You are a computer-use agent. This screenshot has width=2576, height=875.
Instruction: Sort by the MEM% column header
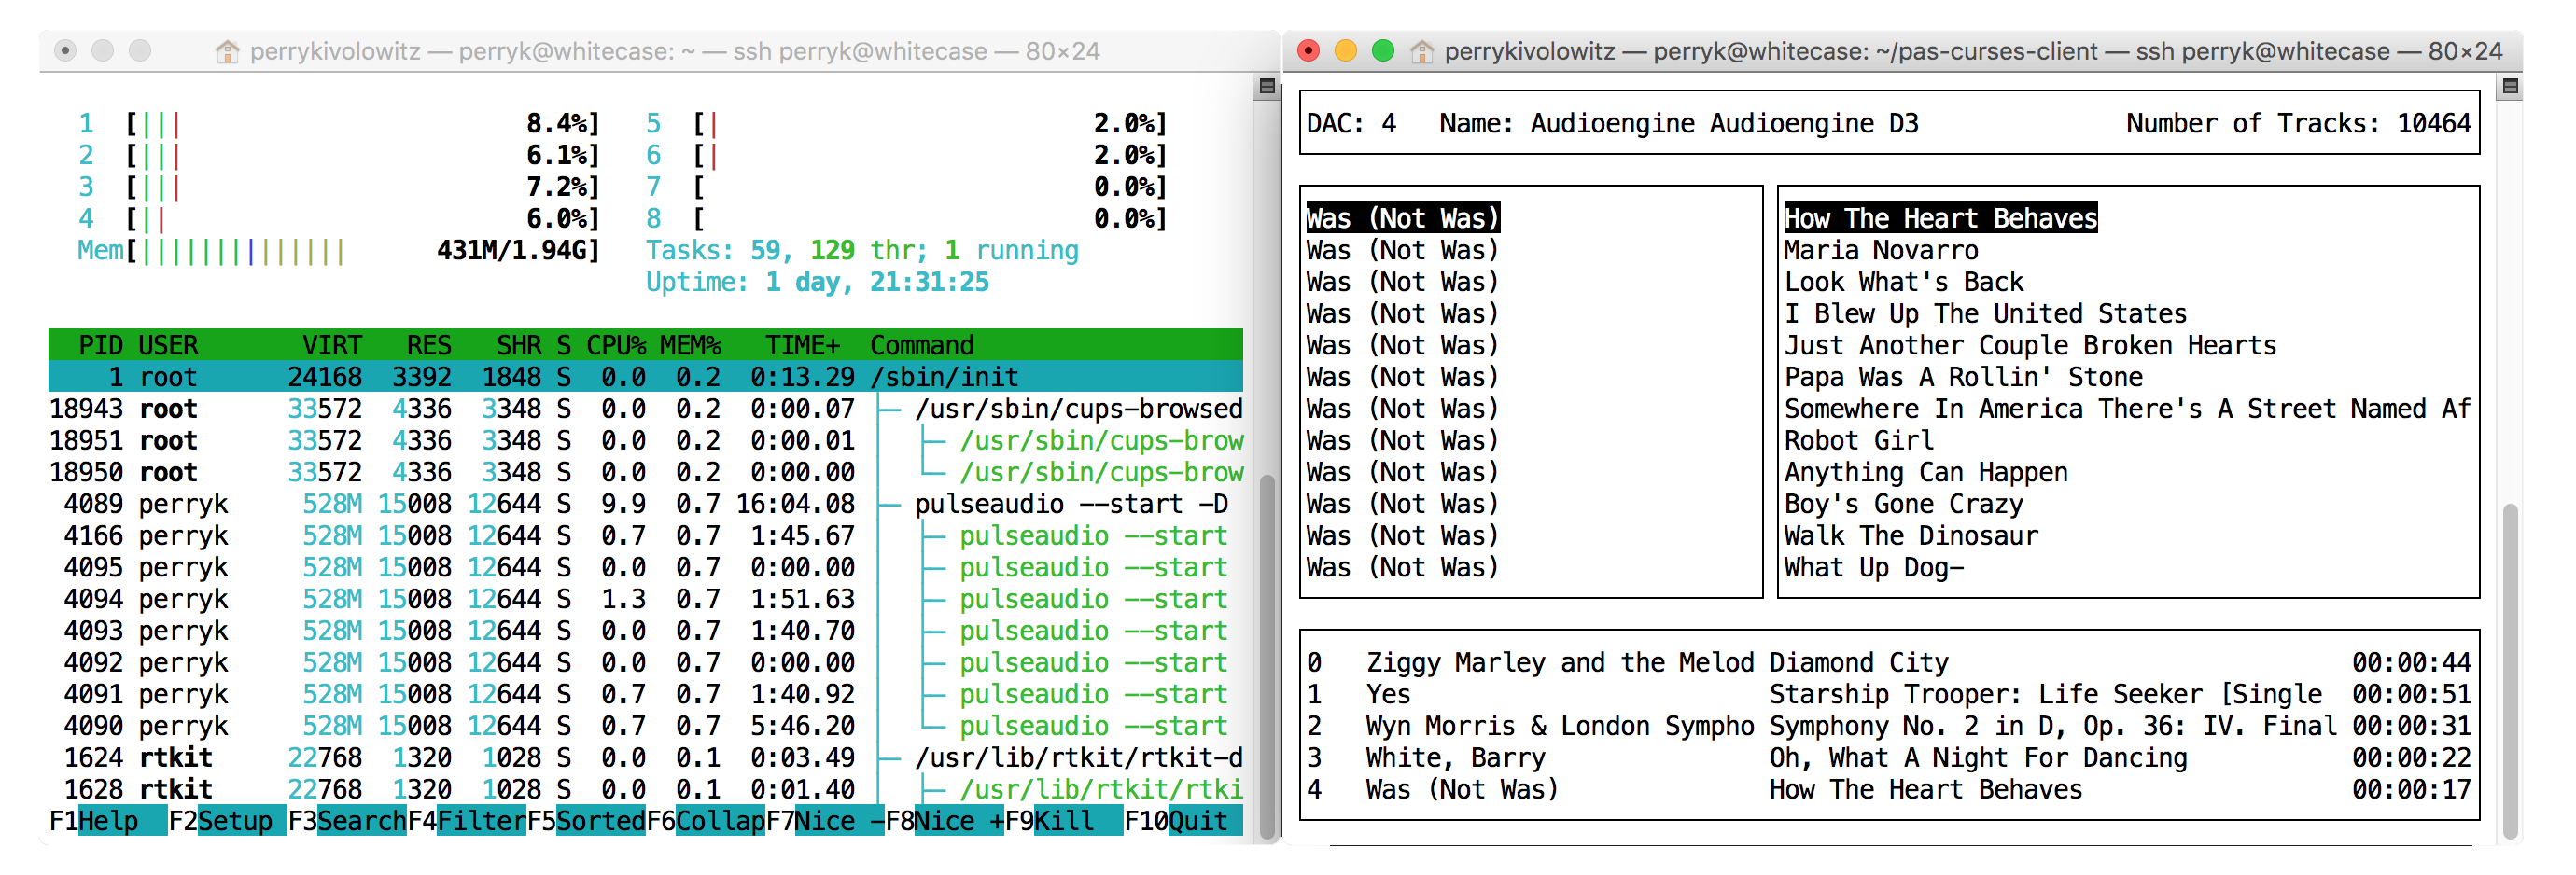click(690, 345)
